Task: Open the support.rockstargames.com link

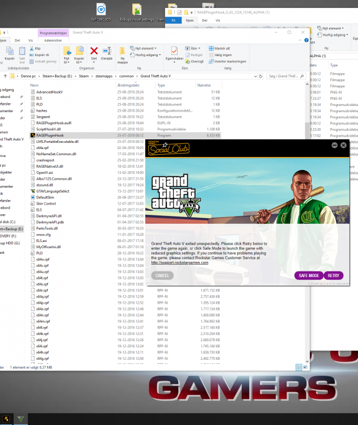Action: click(180, 262)
